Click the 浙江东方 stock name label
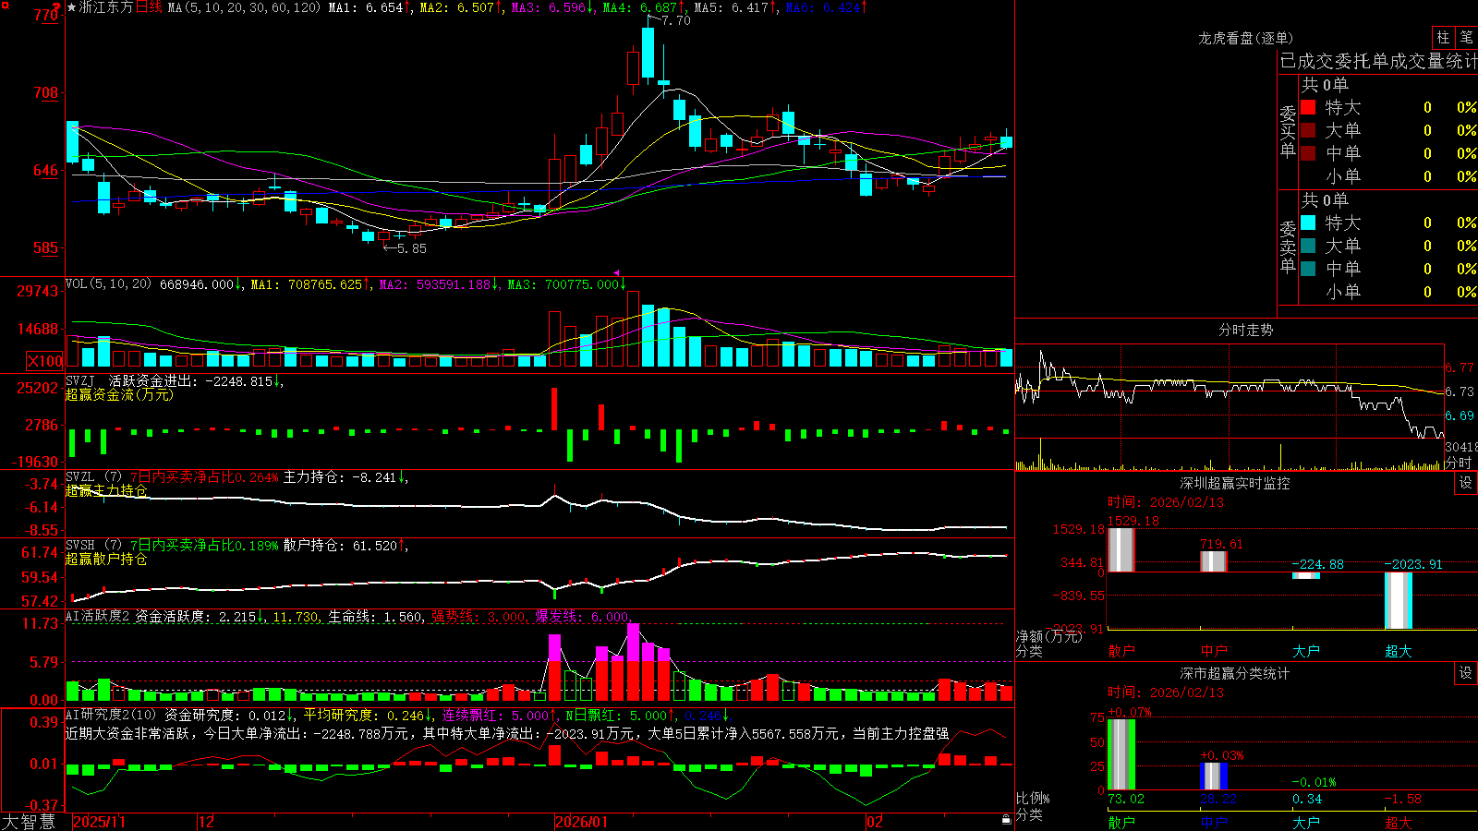The image size is (1478, 831). (106, 7)
